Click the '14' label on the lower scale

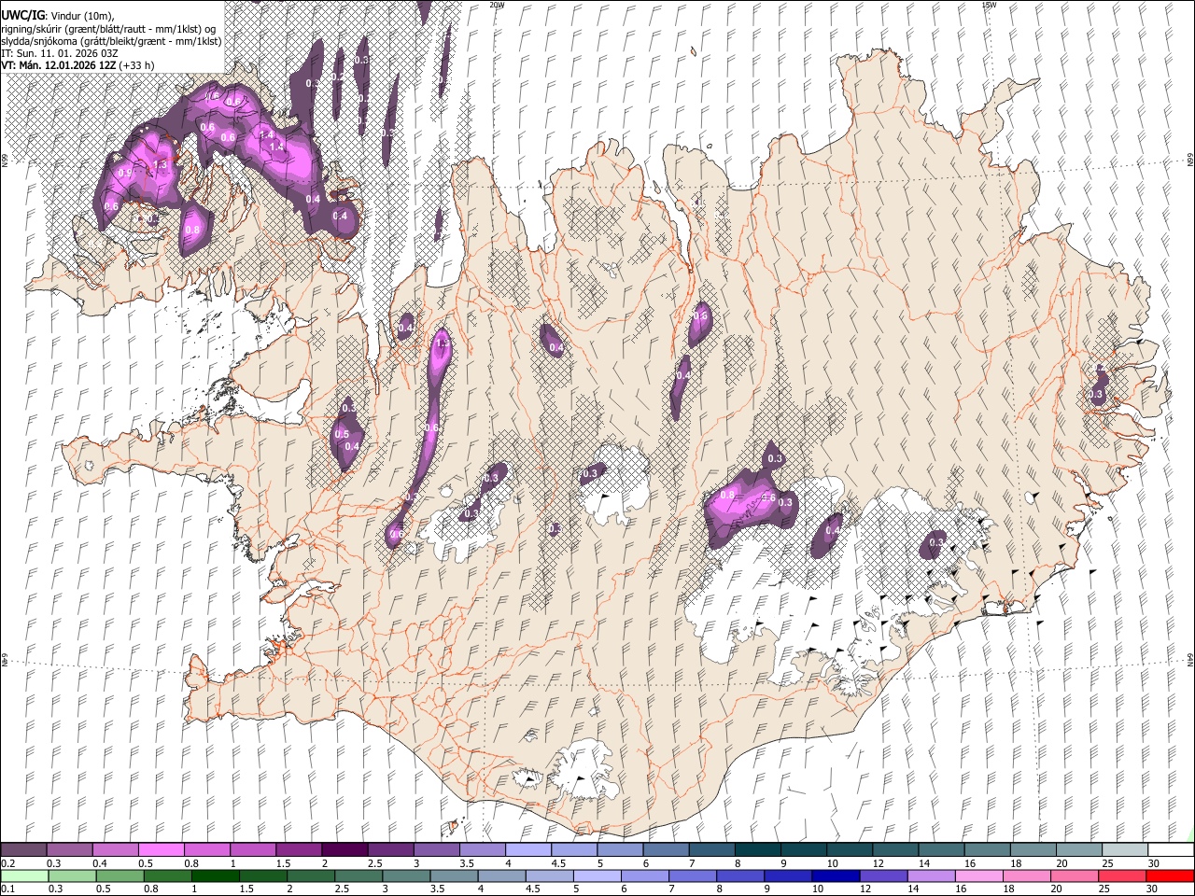click(x=914, y=889)
